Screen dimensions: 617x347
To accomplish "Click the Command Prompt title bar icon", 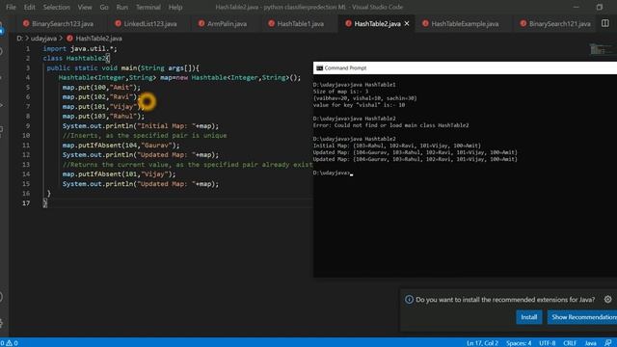I will 319,68.
